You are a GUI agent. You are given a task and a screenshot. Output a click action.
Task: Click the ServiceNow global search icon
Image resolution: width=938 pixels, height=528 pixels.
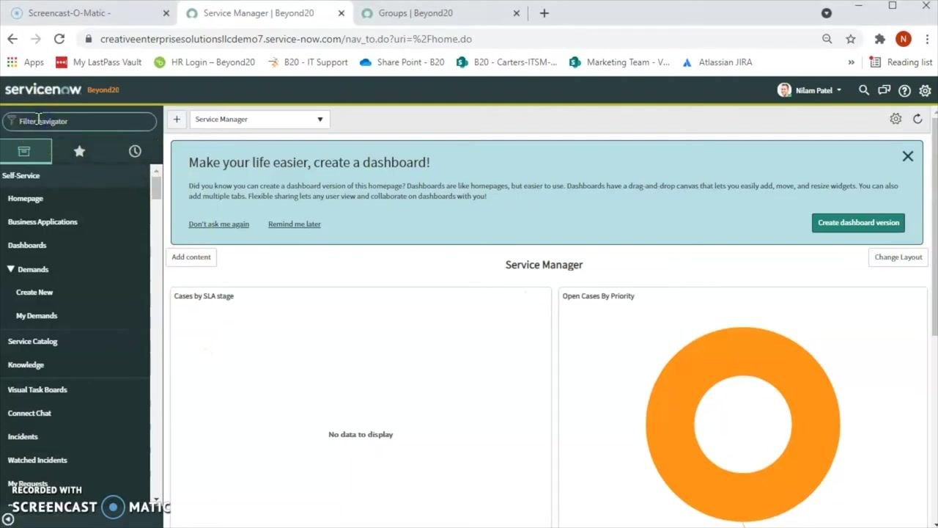[864, 90]
